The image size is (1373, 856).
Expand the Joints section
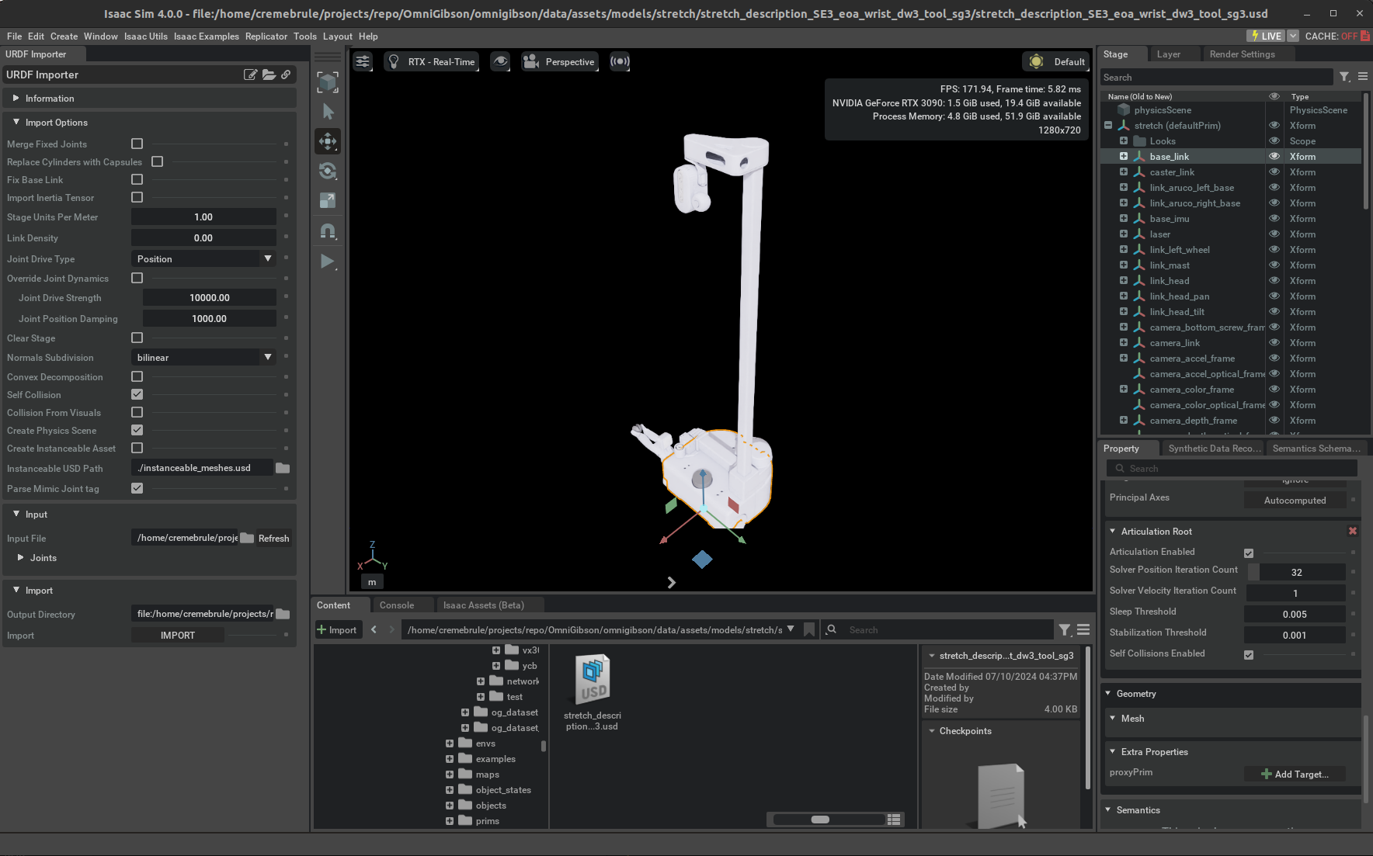(21, 558)
